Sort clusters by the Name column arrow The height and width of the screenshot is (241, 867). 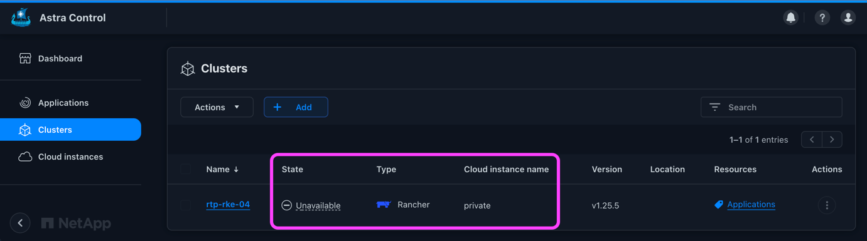click(236, 169)
